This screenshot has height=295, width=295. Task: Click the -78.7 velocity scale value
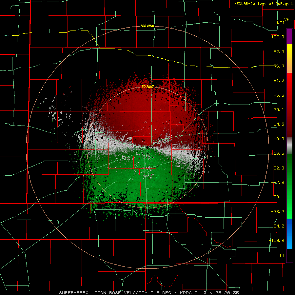pos(278,212)
